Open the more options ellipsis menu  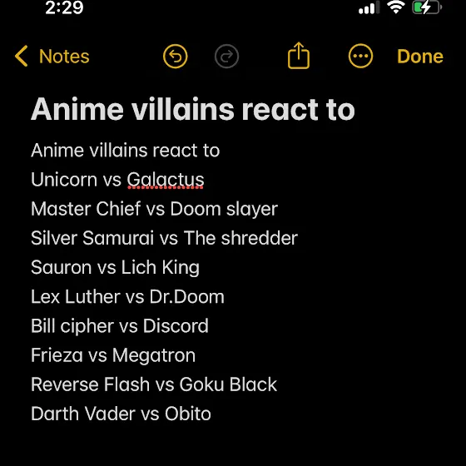tap(360, 57)
